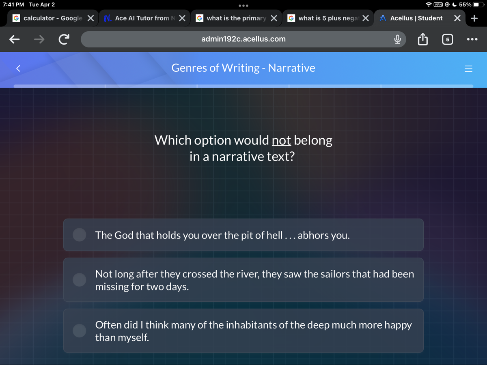Select the Acellus | Student tab

tap(420, 18)
